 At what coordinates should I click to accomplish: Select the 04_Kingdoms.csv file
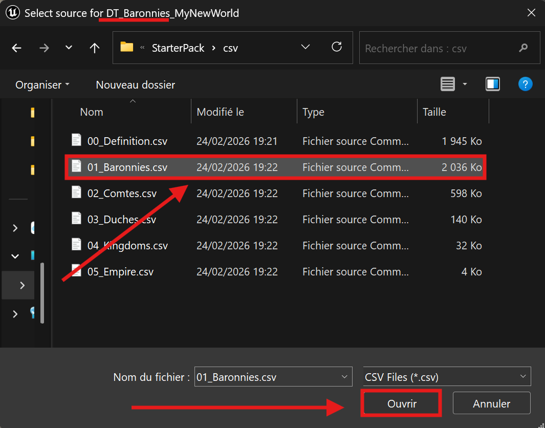[x=276, y=245]
